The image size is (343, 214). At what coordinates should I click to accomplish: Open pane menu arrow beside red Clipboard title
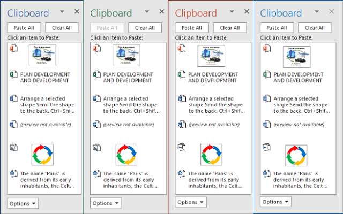pyautogui.click(x=232, y=12)
